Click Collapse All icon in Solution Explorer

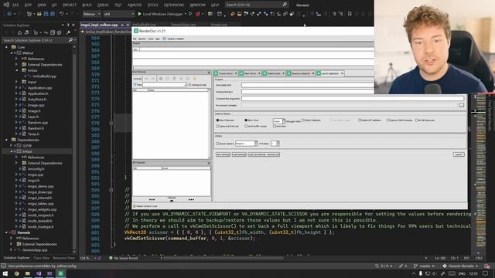point(53,32)
